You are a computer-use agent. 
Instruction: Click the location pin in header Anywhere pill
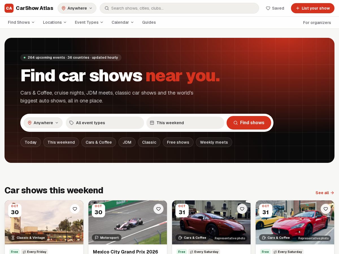pyautogui.click(x=64, y=8)
